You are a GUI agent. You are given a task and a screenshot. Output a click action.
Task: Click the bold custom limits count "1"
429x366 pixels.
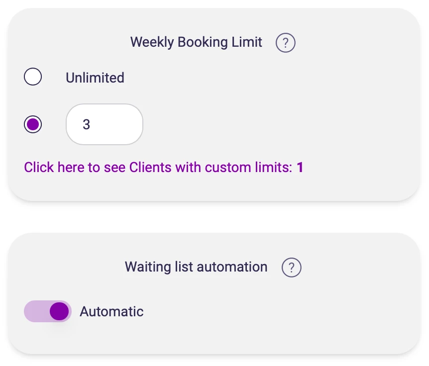tap(300, 167)
